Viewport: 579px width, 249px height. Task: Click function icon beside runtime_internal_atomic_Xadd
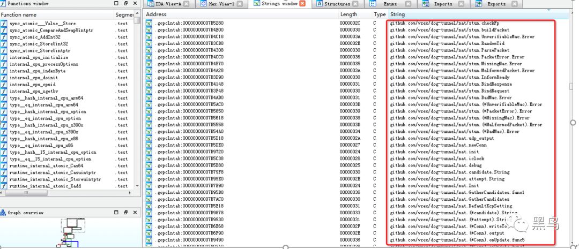(x=4, y=186)
